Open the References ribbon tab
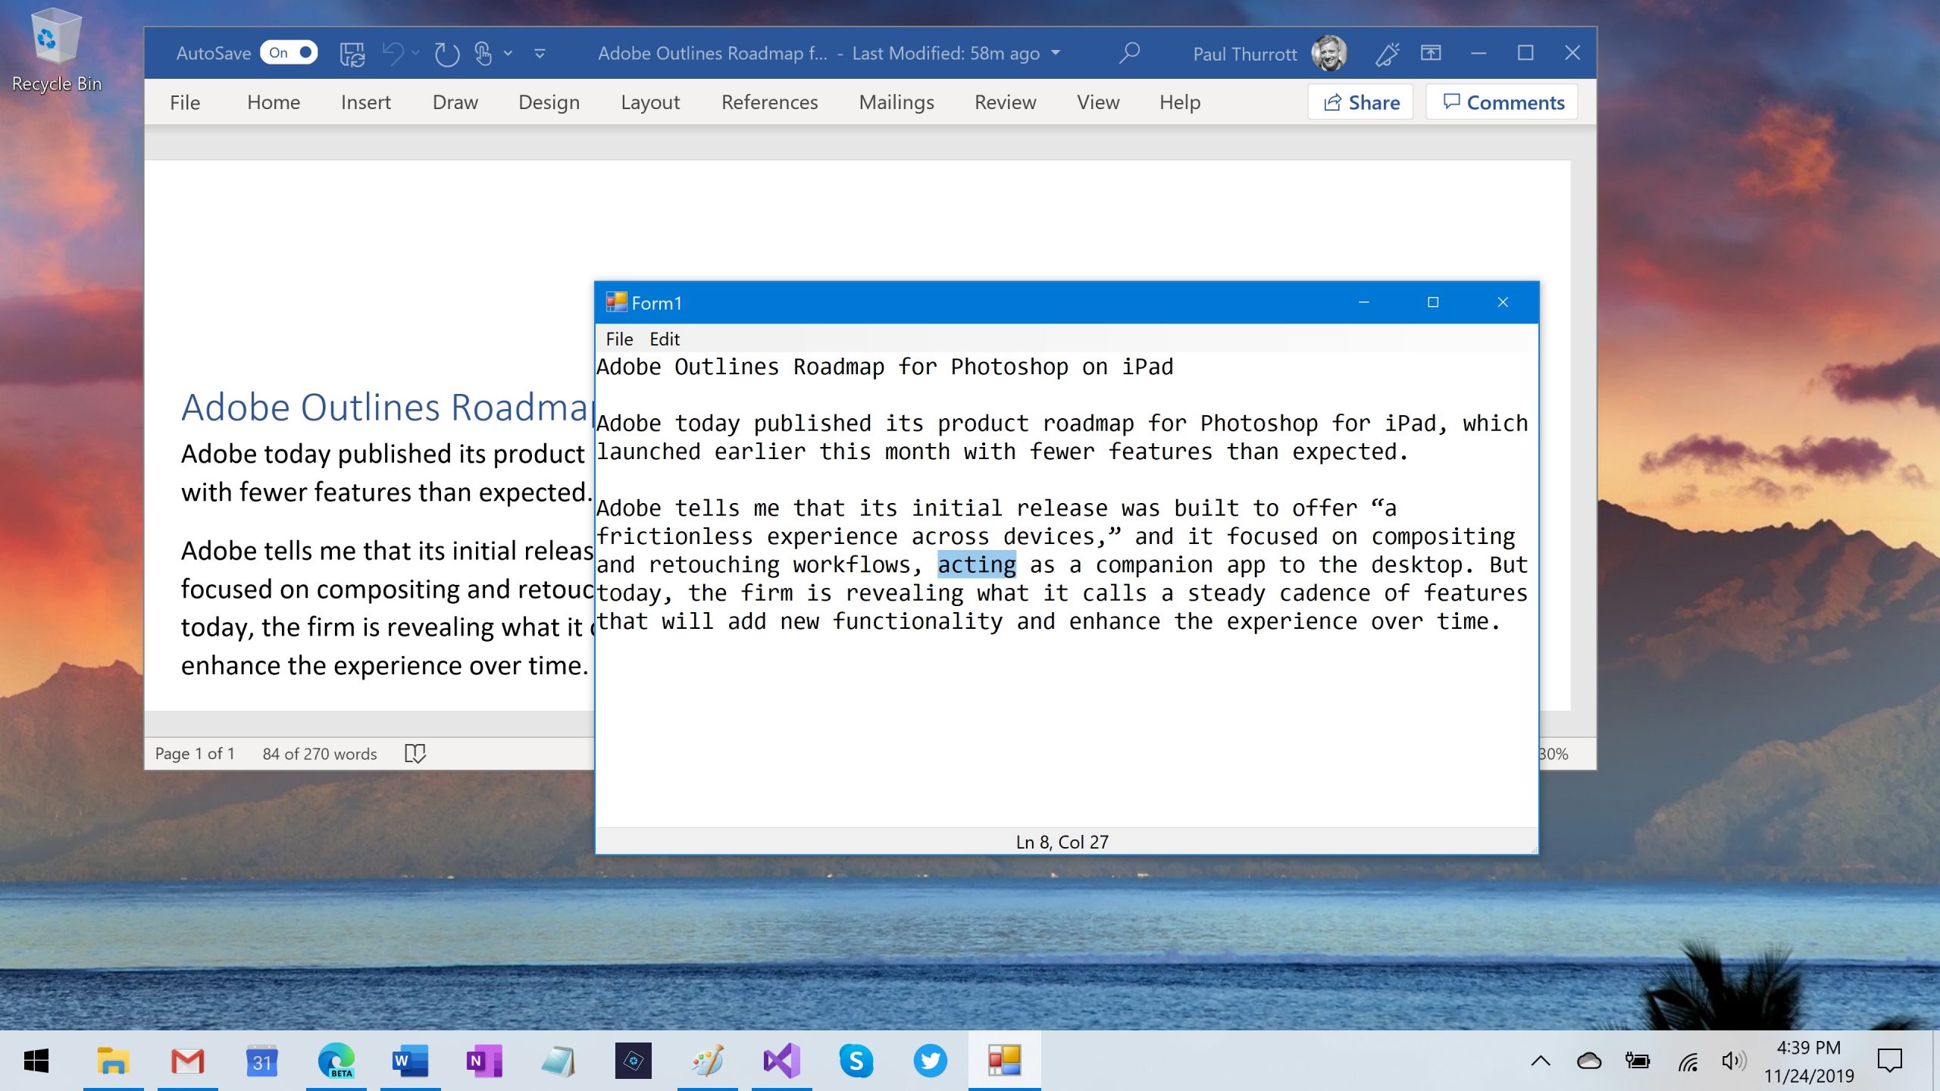 coord(769,102)
